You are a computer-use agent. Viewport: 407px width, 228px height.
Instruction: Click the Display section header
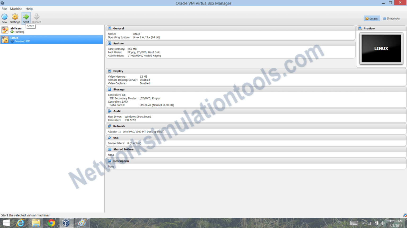point(118,71)
